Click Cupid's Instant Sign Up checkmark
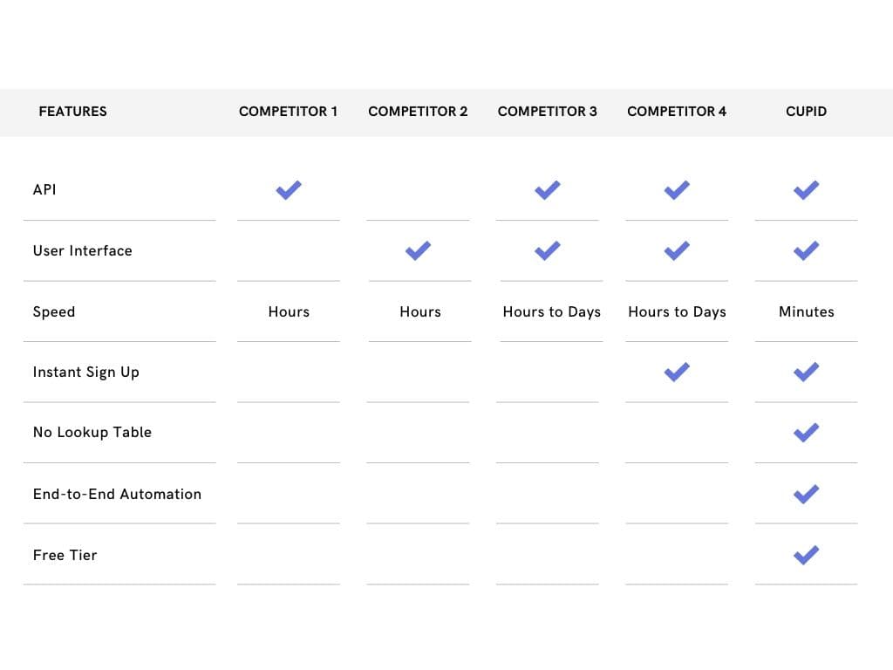 pos(806,372)
